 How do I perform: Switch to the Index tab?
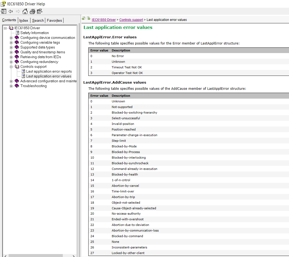(24, 20)
